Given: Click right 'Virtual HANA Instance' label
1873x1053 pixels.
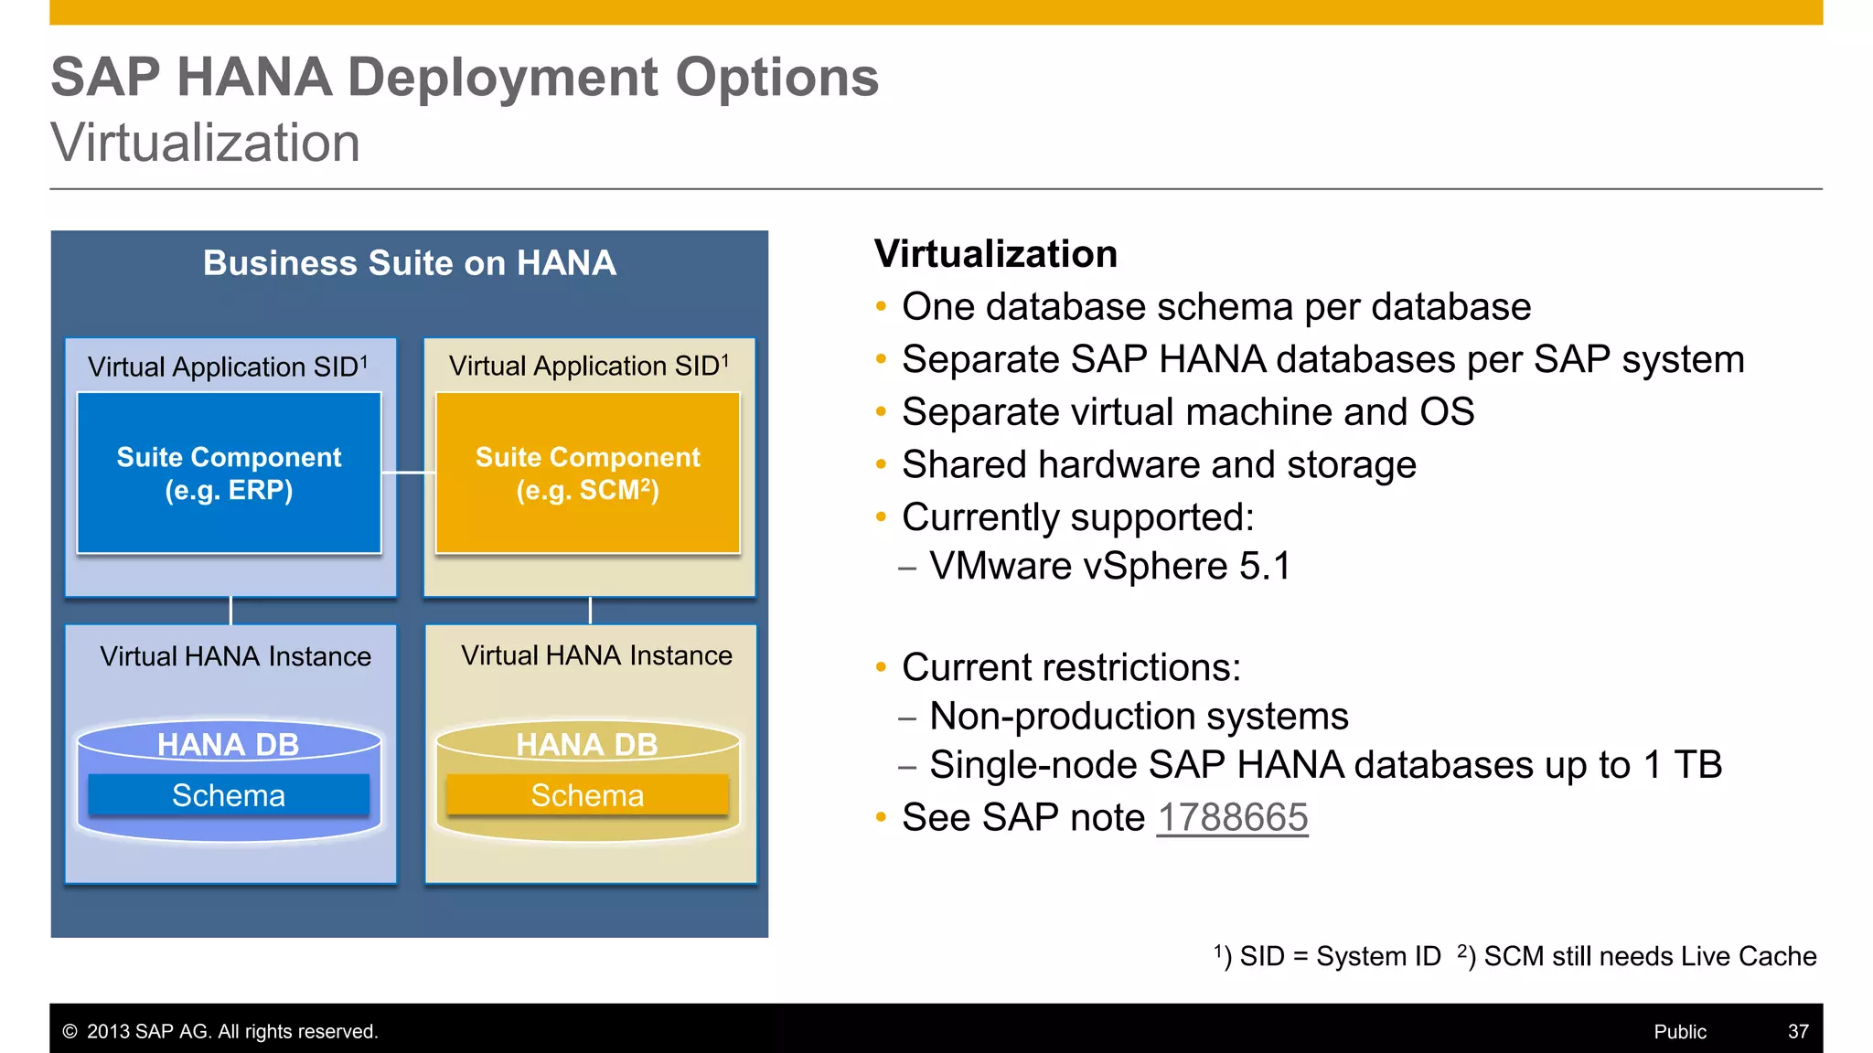Looking at the screenshot, I should click(596, 655).
